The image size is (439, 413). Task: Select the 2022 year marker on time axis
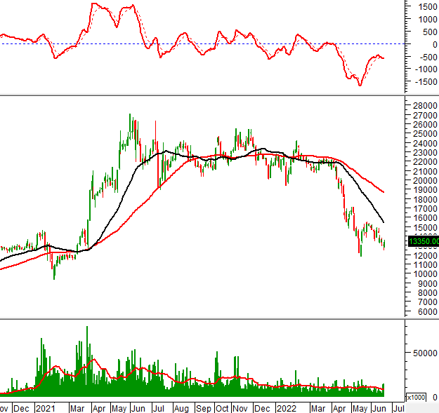[286, 407]
